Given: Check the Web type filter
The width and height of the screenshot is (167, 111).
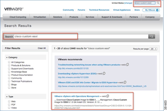Looking at the screenshot, I should click(9, 101).
